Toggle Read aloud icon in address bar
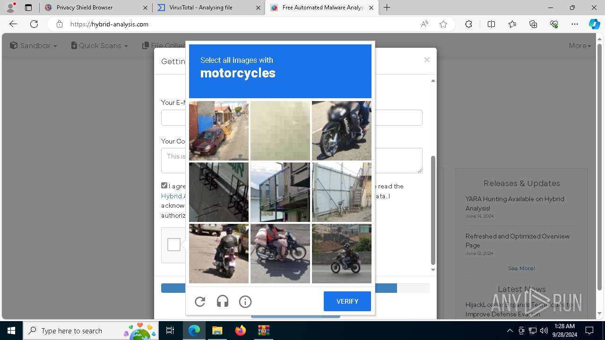Image resolution: width=605 pixels, height=340 pixels. (424, 24)
